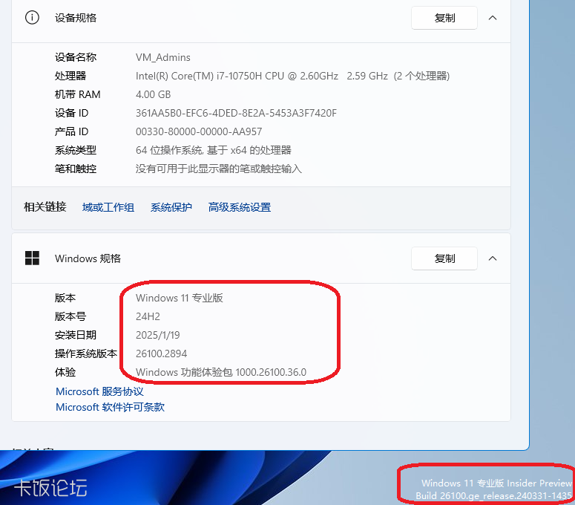Select the 24H2 version value
The image size is (575, 505).
pyautogui.click(x=148, y=316)
